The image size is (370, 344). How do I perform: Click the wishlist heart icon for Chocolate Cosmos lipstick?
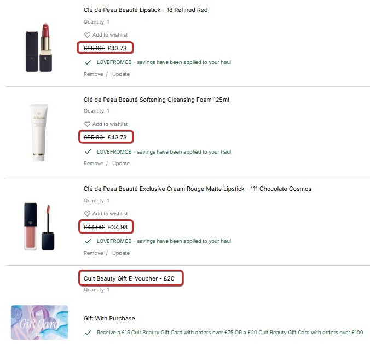coord(87,214)
